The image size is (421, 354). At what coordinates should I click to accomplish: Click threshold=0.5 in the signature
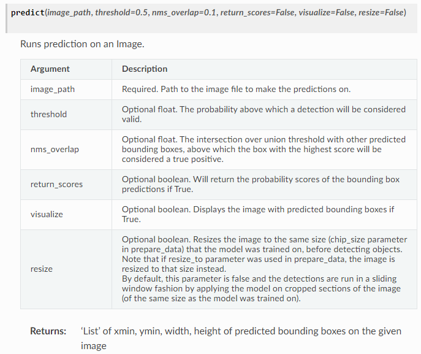(121, 13)
